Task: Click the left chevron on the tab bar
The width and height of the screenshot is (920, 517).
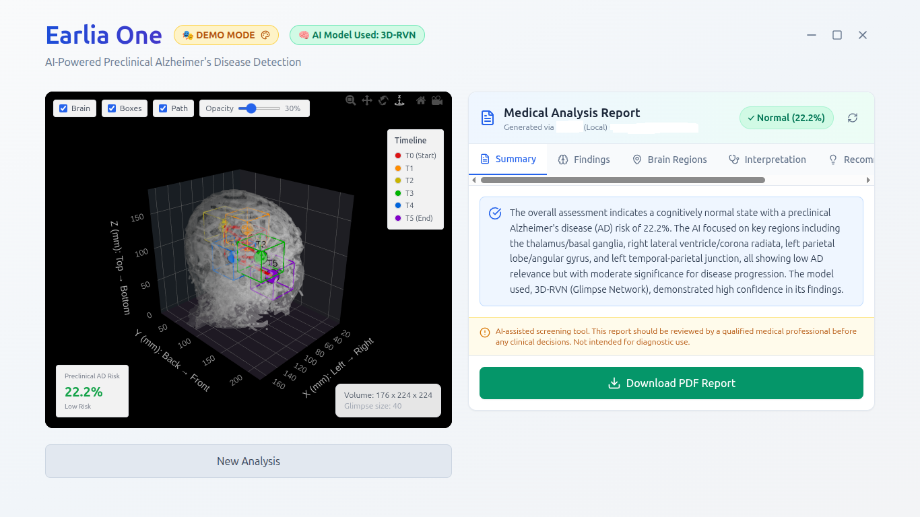Action: (x=473, y=180)
